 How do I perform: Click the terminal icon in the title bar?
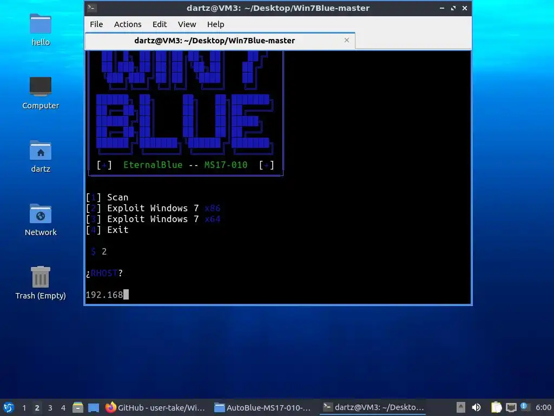[92, 8]
